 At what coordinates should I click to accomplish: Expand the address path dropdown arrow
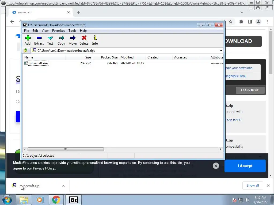[x=221, y=51]
